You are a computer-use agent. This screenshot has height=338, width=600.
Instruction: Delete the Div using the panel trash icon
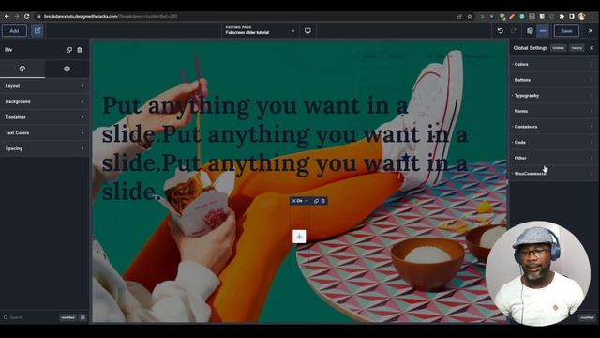tap(80, 50)
